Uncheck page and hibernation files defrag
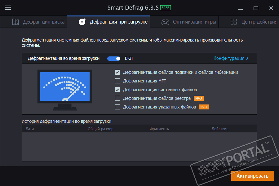This screenshot has width=279, height=186. click(x=117, y=72)
